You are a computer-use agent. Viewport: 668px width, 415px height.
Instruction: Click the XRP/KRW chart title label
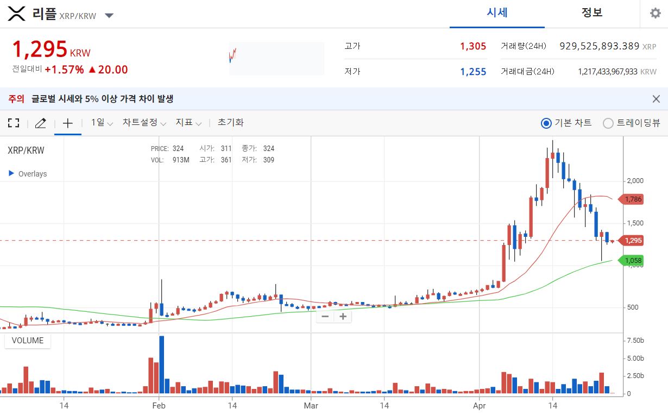click(x=26, y=150)
